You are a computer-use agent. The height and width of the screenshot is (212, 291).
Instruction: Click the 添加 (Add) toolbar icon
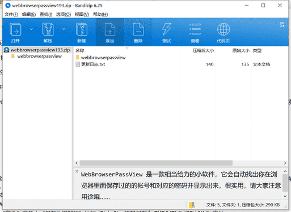pyautogui.click(x=110, y=29)
